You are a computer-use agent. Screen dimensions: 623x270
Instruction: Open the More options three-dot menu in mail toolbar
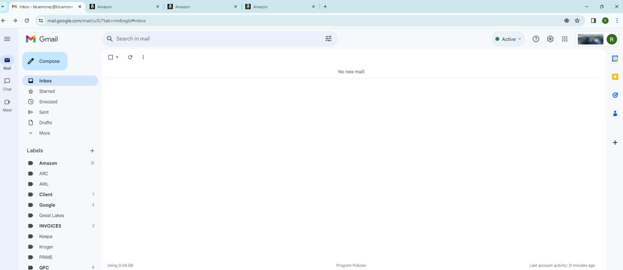(x=143, y=57)
